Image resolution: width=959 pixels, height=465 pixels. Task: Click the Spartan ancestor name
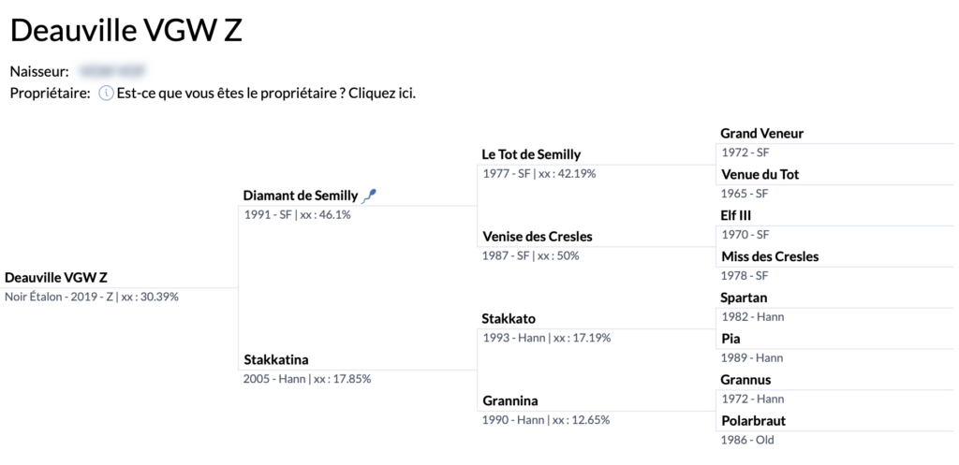[x=744, y=298]
